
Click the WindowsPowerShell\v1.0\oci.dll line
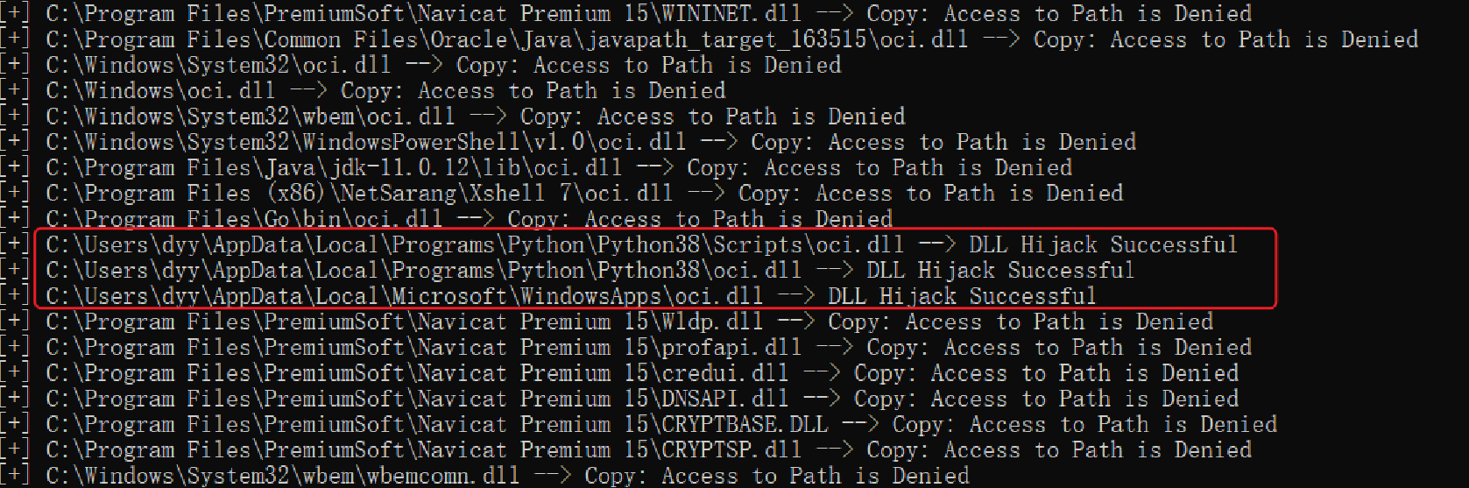tap(569, 142)
